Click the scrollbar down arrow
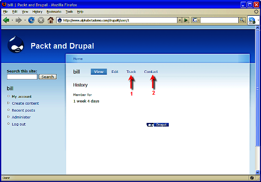Screen dimensions: 261x182 pos(258,172)
